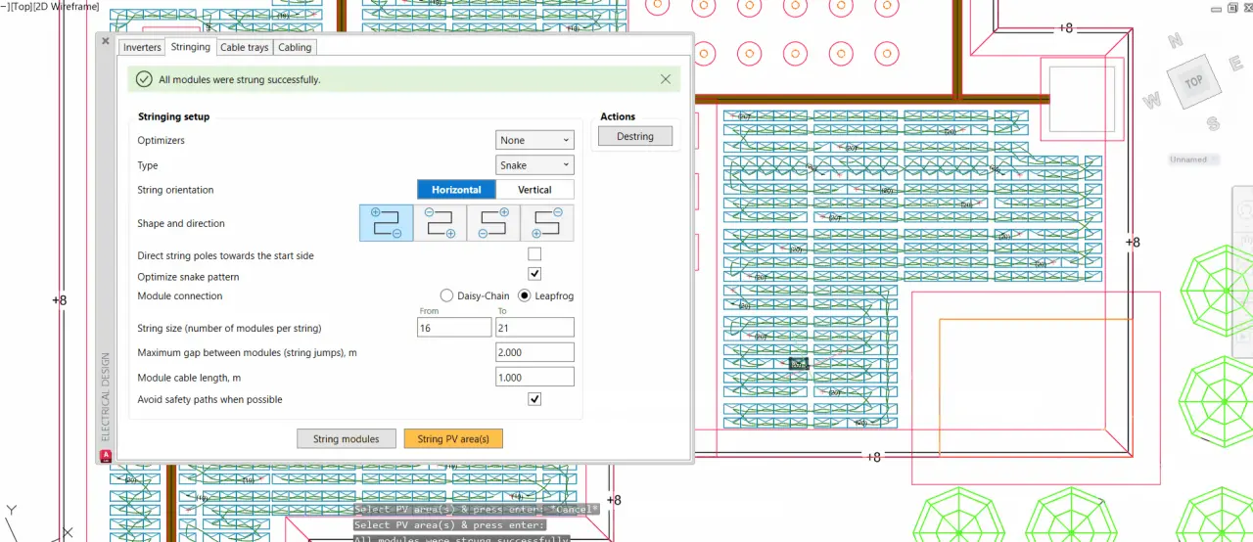Click the N compass direction on ViewCube
The height and width of the screenshot is (542, 1253).
point(1177,41)
